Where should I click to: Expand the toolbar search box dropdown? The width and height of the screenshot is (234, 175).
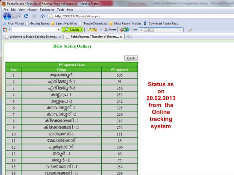pyautogui.click(x=59, y=30)
